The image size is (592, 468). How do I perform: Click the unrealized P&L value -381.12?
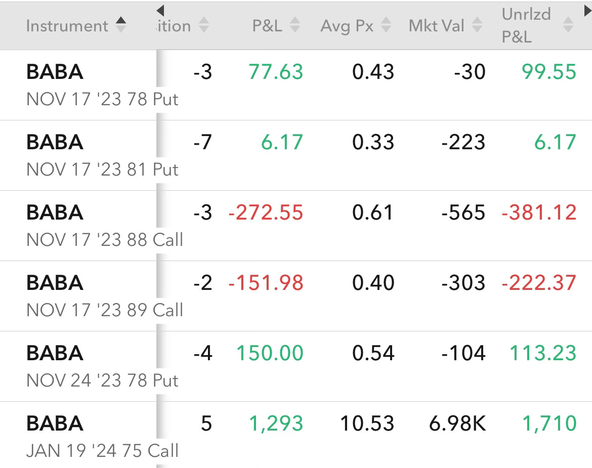coord(539,212)
